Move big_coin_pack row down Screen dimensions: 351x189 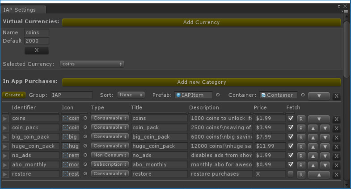pyautogui.click(x=325, y=137)
